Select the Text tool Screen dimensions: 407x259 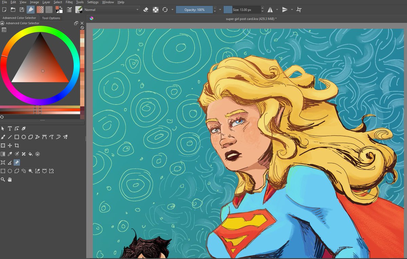tap(10, 128)
